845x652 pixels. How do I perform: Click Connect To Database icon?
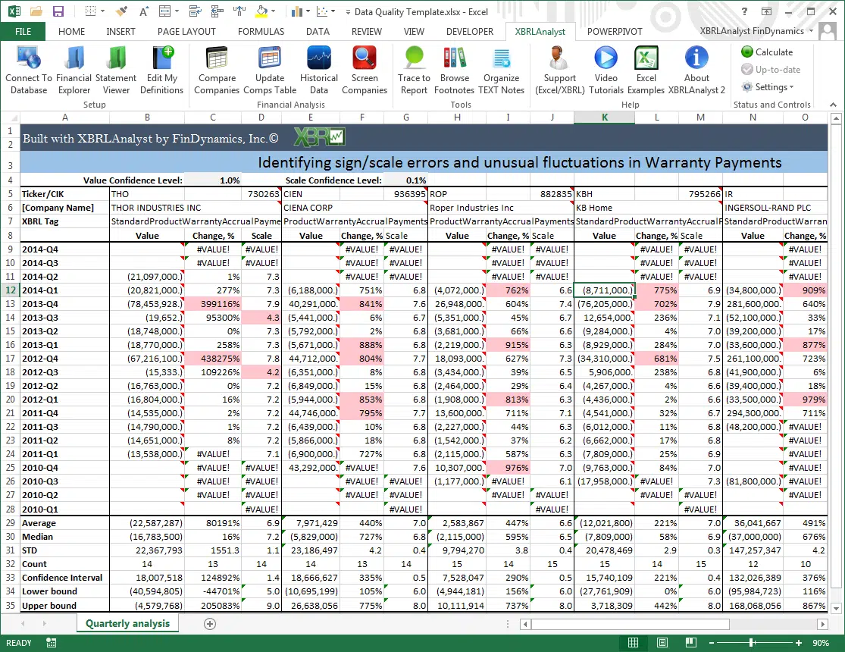[x=29, y=59]
